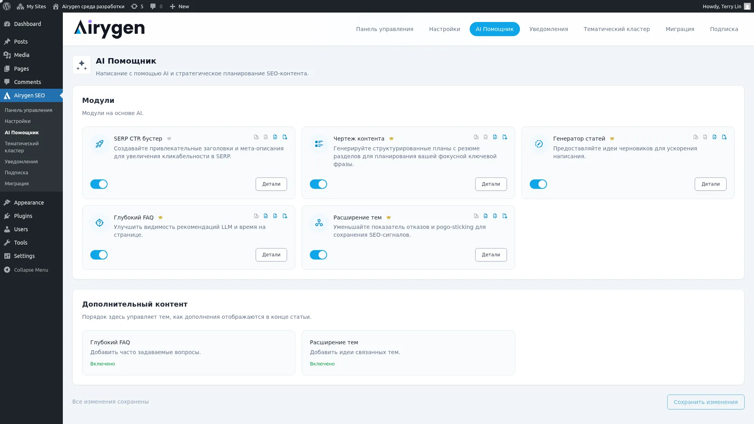Image resolution: width=754 pixels, height=424 pixels.
Task: Click the pen-document icon on SERP CTR бустер card
Action: click(275, 137)
